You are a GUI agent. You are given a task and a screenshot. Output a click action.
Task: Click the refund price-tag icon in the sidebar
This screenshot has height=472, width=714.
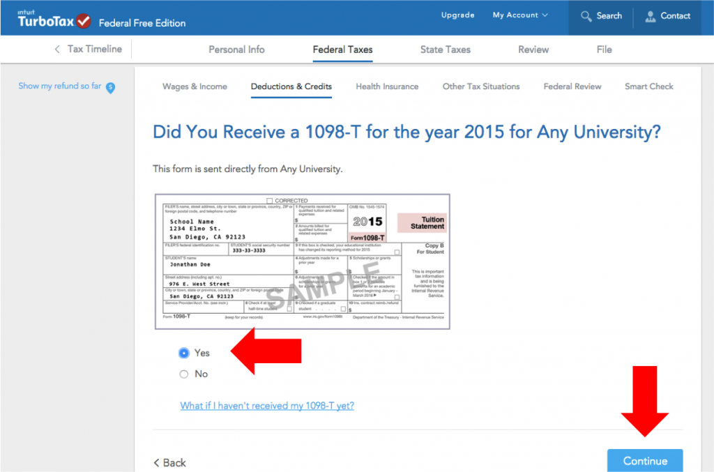112,86
